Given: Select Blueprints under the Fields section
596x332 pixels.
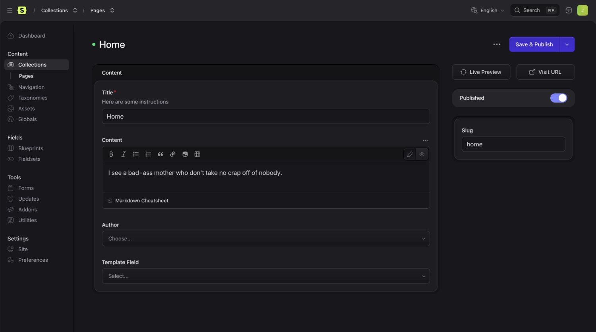Looking at the screenshot, I should (31, 148).
